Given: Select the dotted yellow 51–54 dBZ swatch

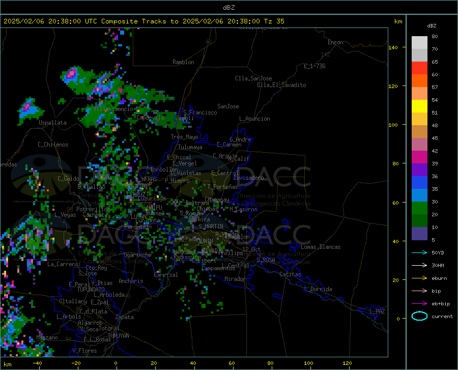Looking at the screenshot, I should click(419, 106).
